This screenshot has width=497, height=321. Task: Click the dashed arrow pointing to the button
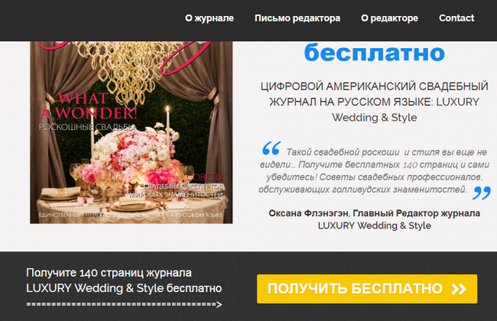[124, 304]
